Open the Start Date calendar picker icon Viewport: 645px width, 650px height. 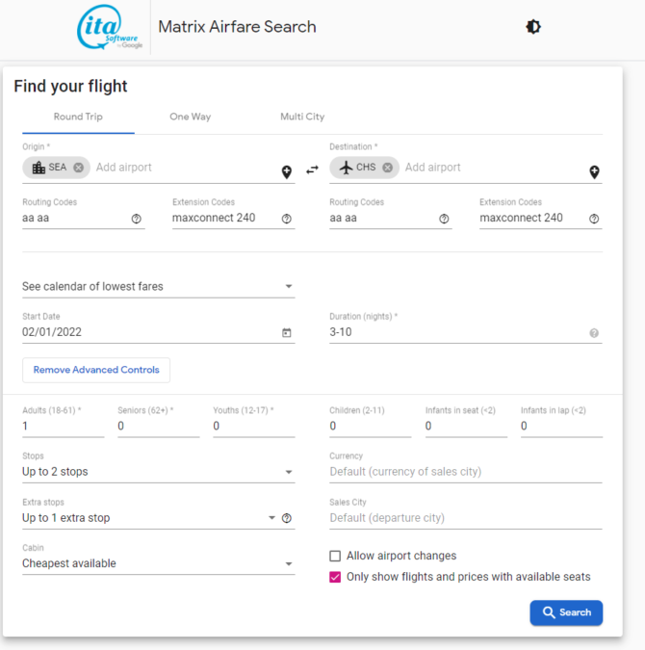[286, 333]
